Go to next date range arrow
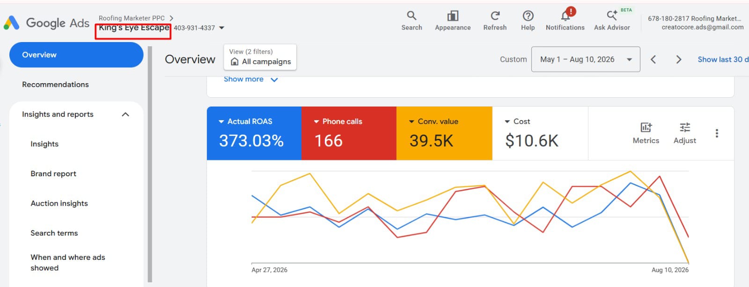Screen dimensions: 749x287 679,59
